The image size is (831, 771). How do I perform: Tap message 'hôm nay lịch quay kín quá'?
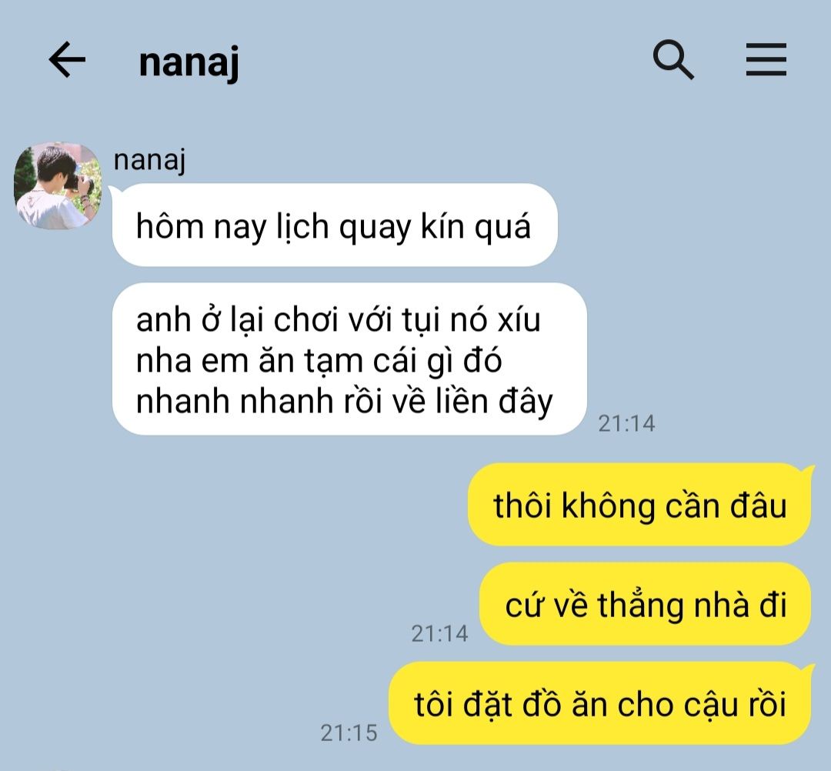pyautogui.click(x=335, y=225)
